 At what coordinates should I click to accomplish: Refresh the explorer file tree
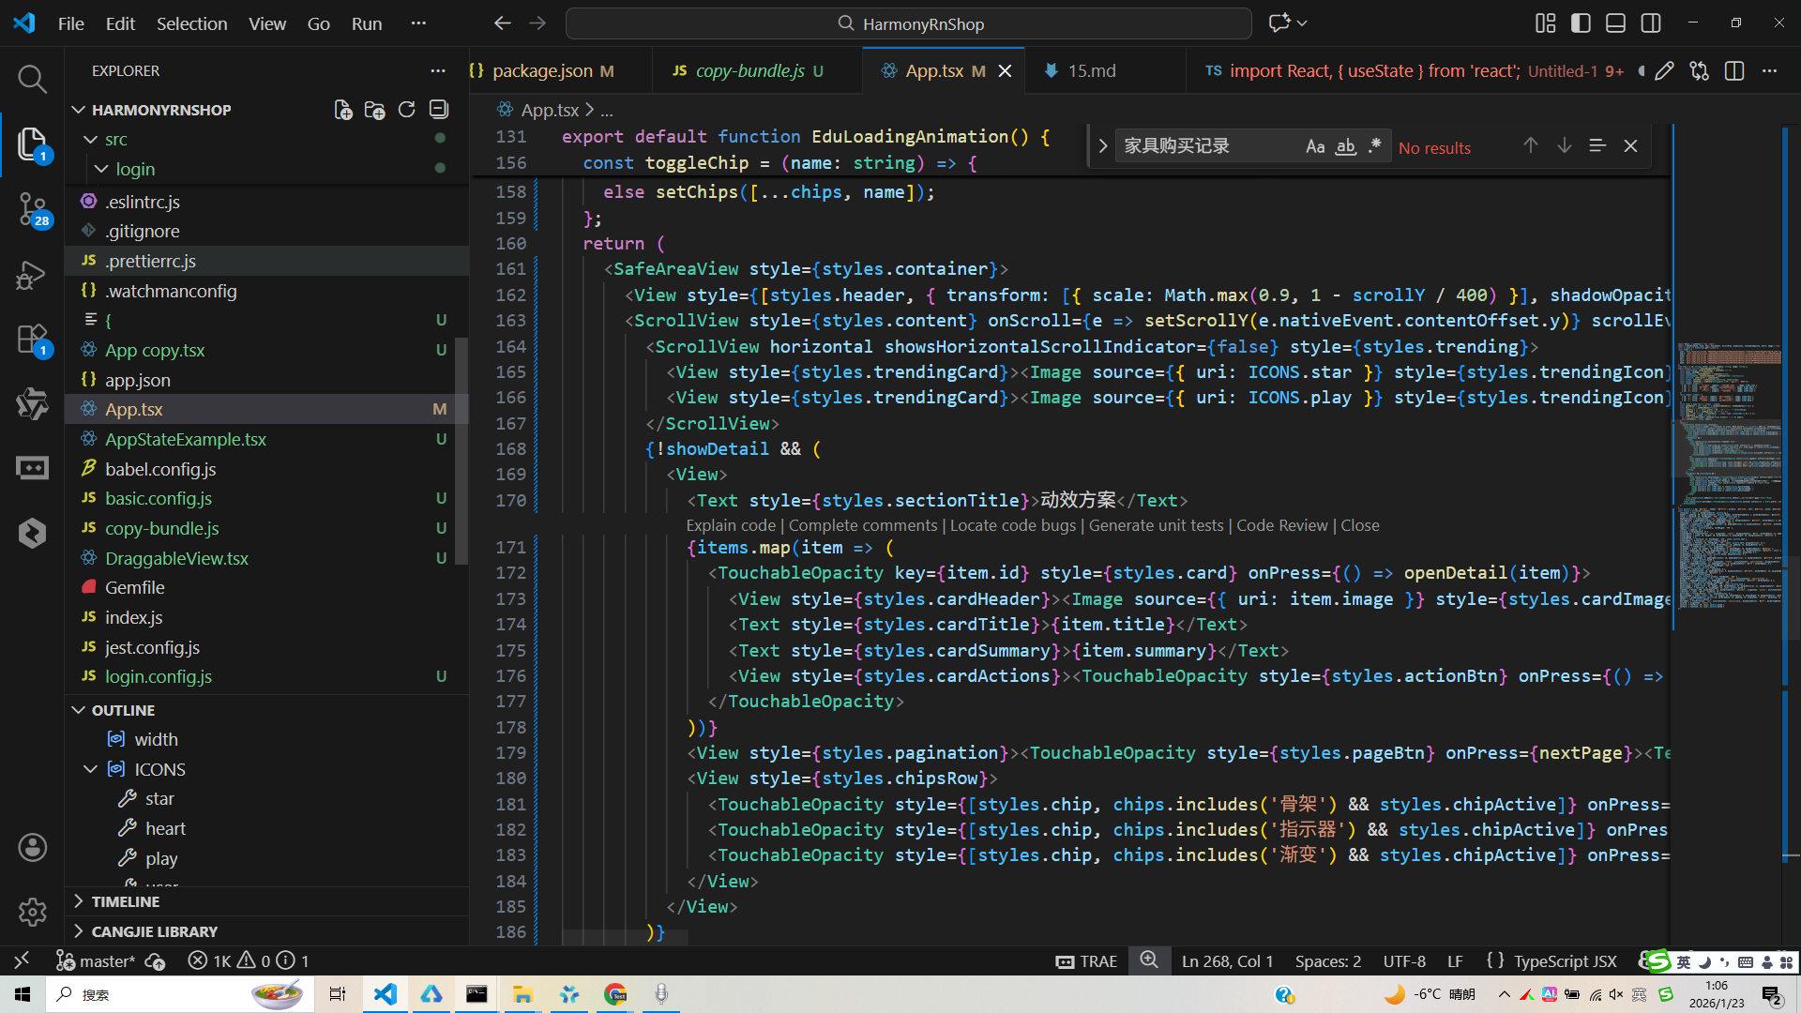406,110
